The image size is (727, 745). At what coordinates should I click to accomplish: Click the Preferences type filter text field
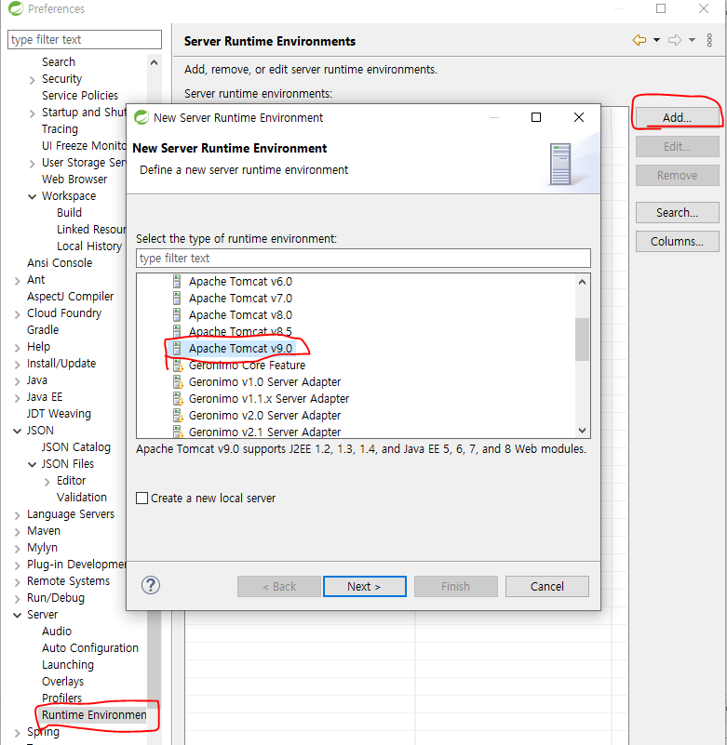85,39
